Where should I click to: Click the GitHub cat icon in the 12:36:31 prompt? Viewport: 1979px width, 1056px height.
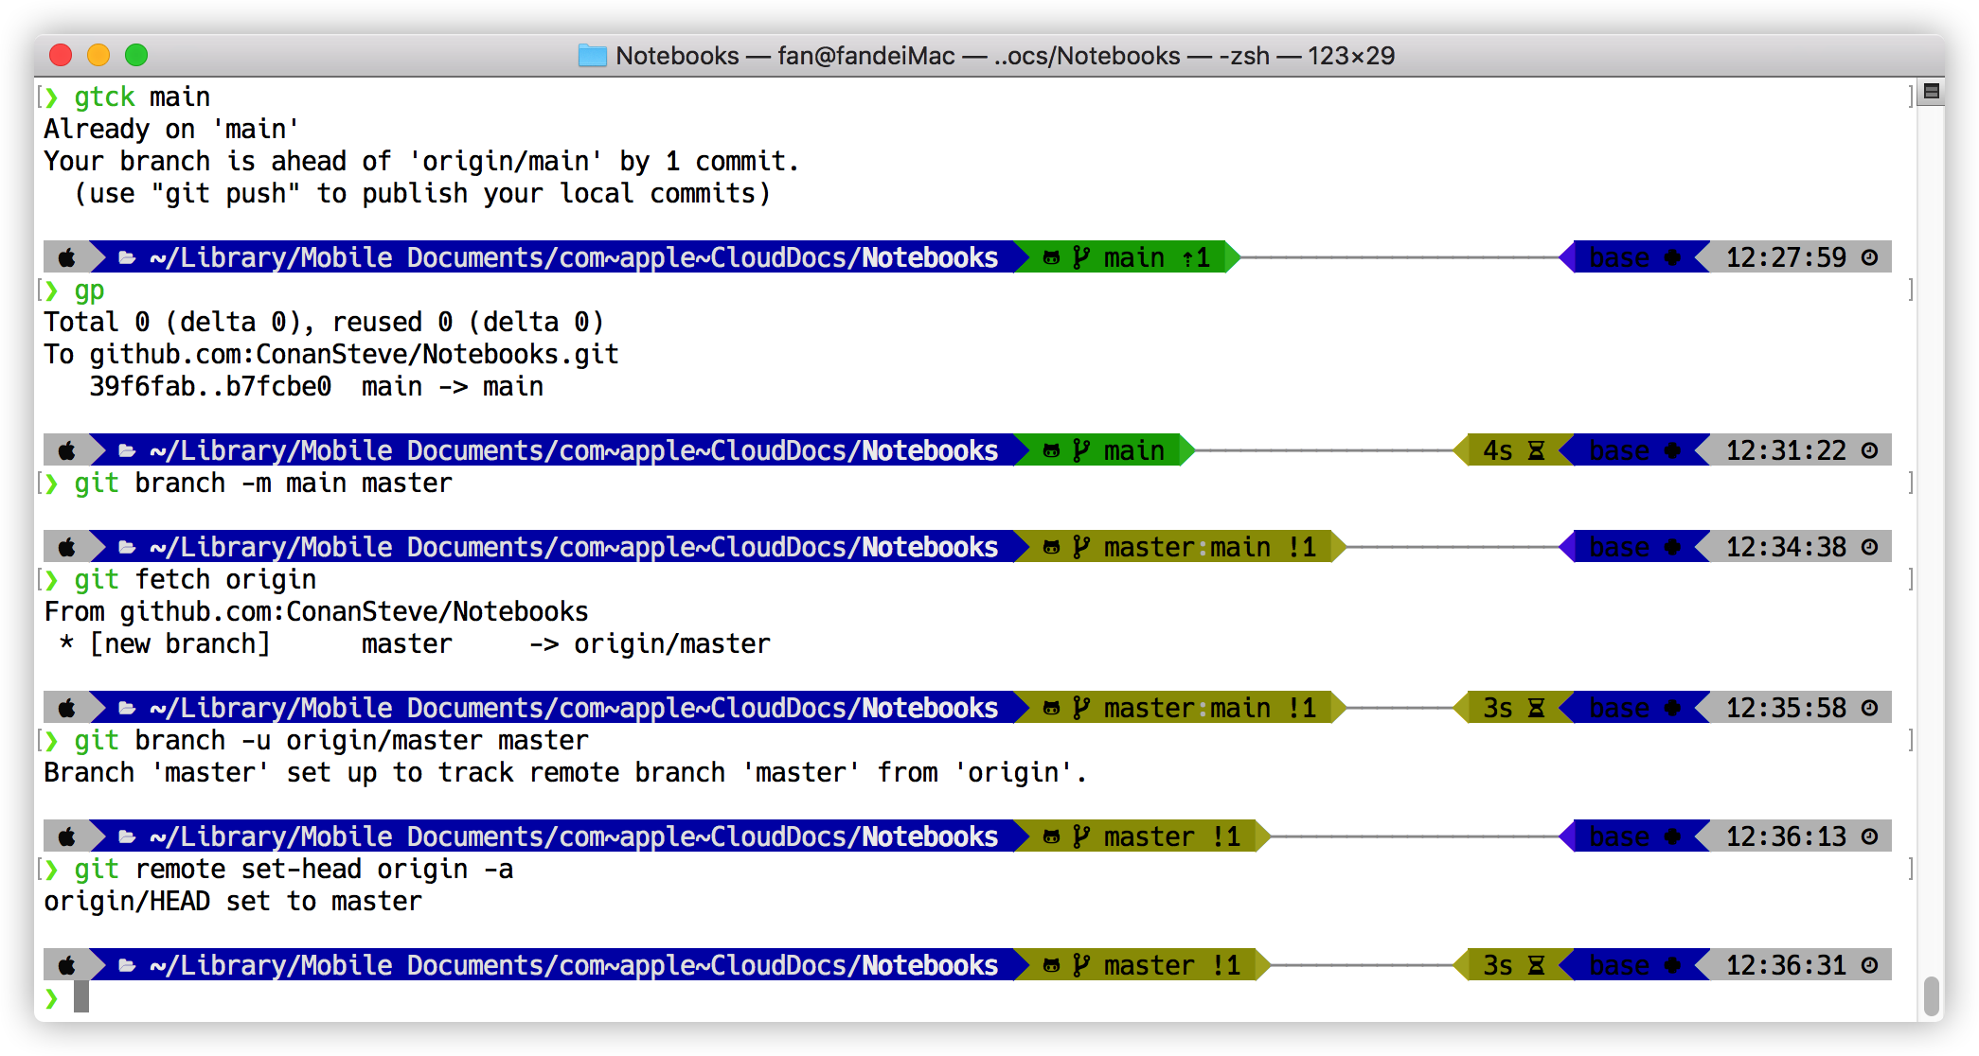1051,965
